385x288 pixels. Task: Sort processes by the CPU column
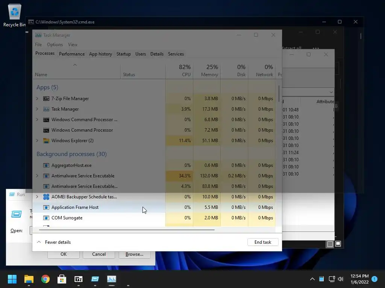coord(179,70)
